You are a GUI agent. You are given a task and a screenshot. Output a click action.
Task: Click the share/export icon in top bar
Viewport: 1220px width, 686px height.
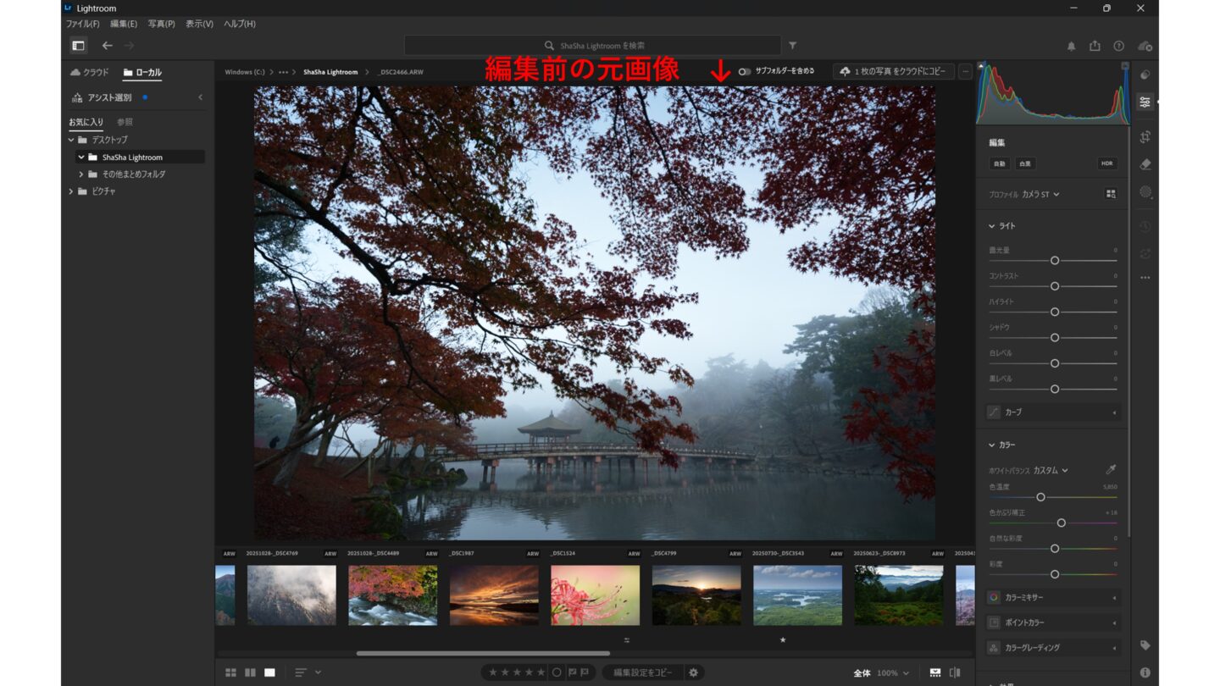(1095, 46)
